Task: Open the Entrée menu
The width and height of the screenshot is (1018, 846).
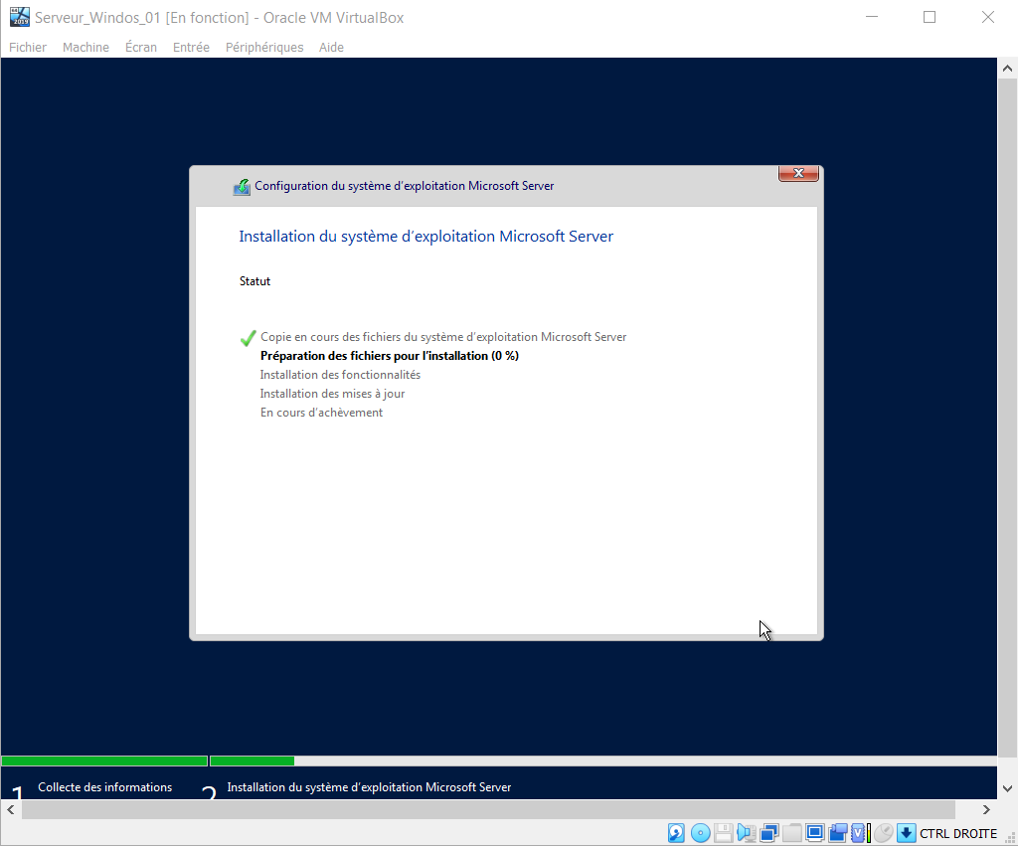Action: click(x=191, y=47)
